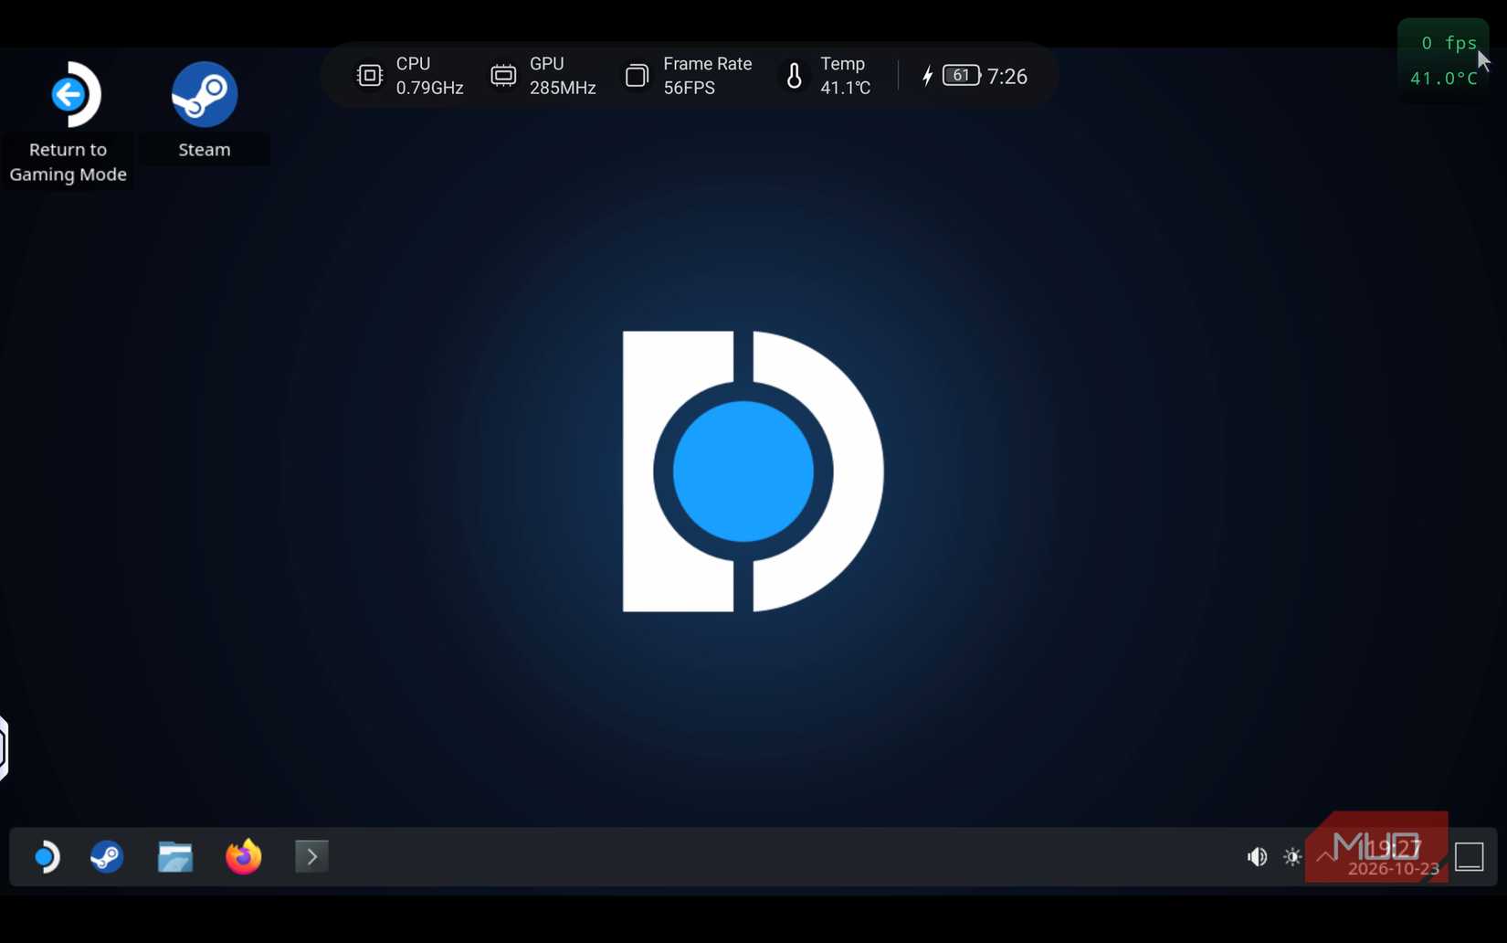Click the CPU 0.79GHz reading
This screenshot has width=1507, height=943.
pos(429,76)
